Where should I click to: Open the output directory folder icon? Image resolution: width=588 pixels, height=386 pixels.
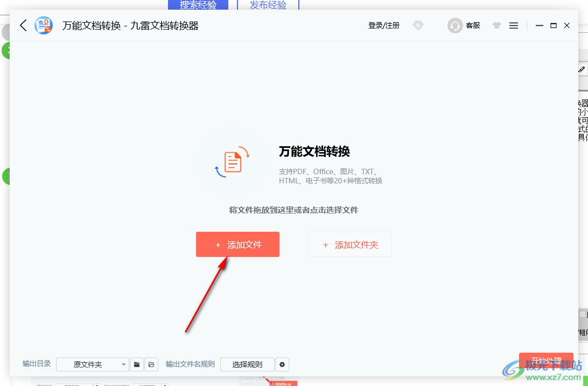(152, 364)
